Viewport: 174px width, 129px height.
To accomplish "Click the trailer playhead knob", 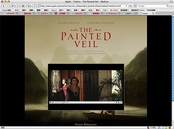I will coord(63,102).
